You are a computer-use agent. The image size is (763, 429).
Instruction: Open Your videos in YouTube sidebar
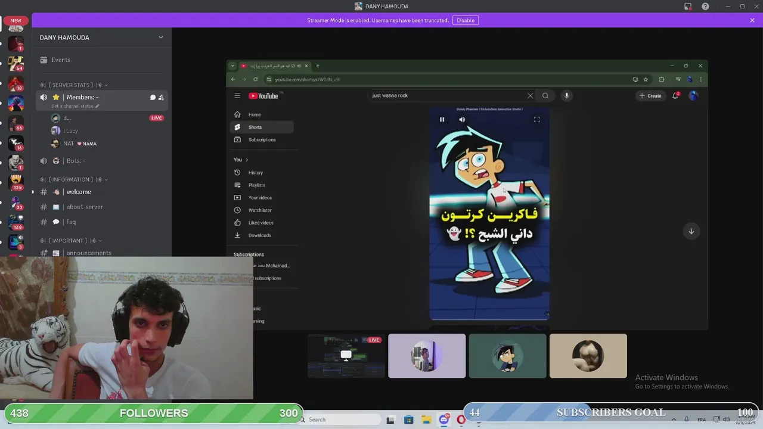point(261,197)
